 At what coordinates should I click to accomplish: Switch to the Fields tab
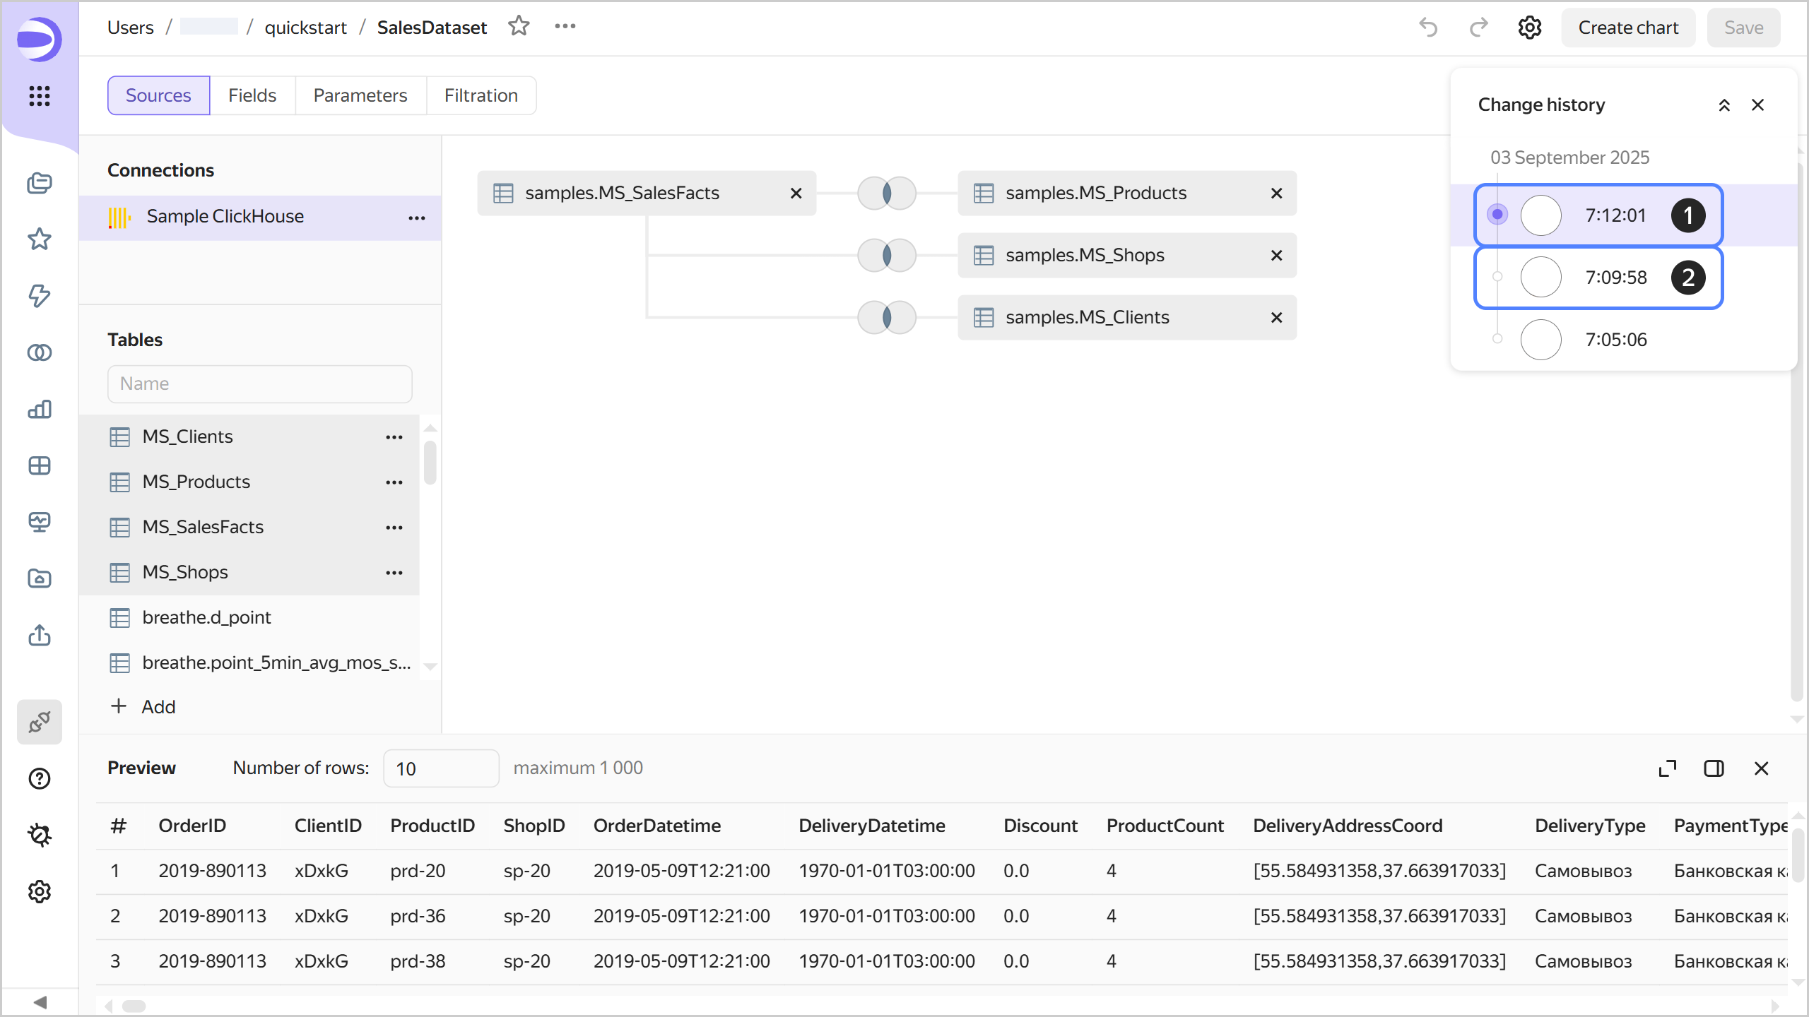point(252,95)
